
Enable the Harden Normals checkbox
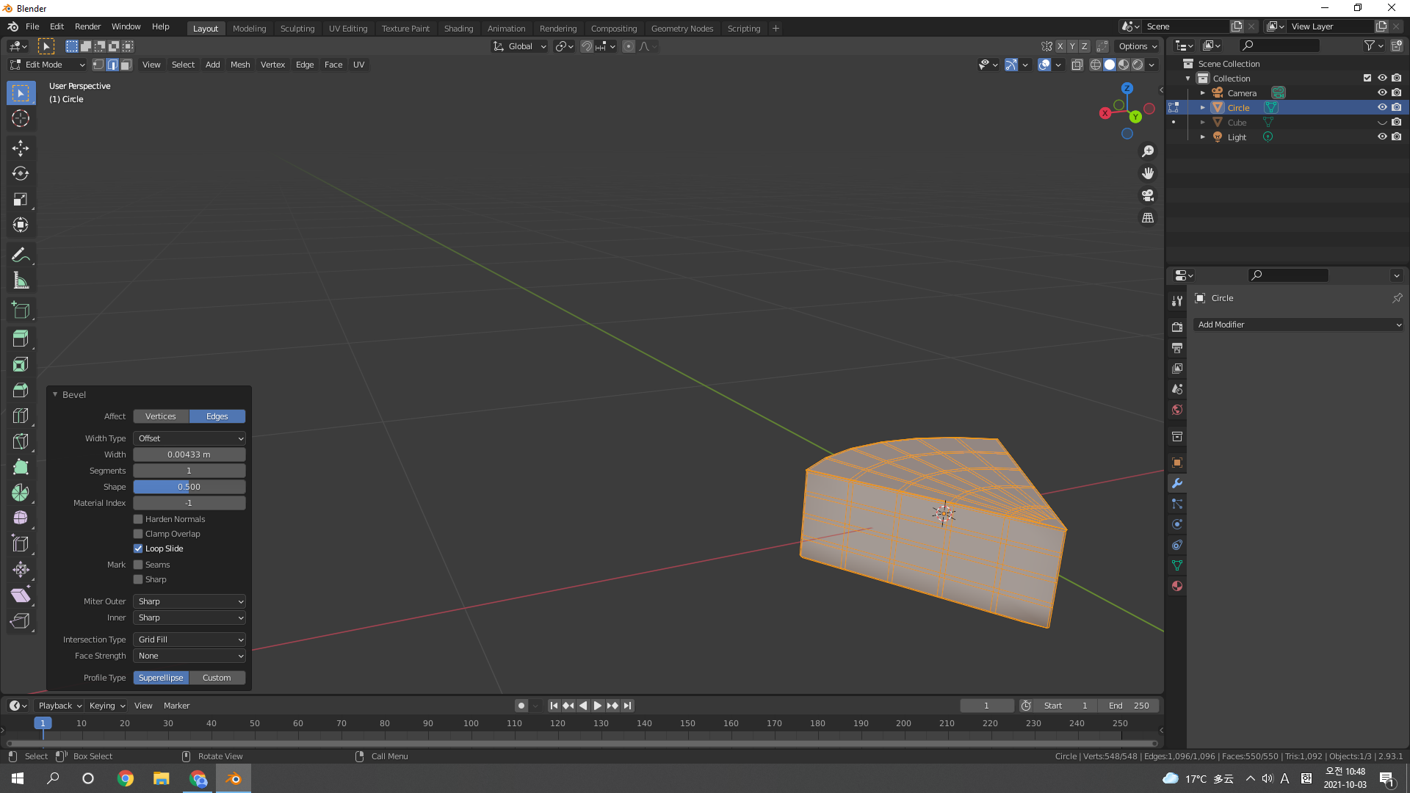138,519
